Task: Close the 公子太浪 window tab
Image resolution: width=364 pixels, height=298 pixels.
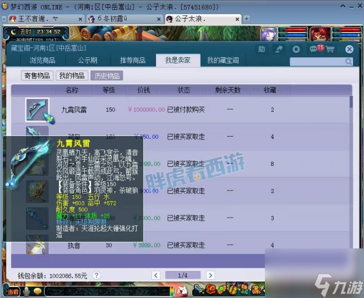Action: point(237,19)
